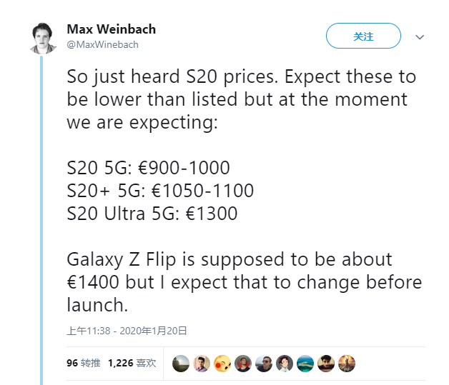The height and width of the screenshot is (385, 449).
Task: Click the fifth liker avatar with sunglasses
Action: pyautogui.click(x=264, y=363)
